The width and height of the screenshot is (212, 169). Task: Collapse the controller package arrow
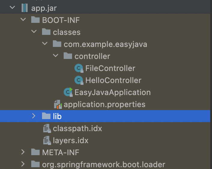pyautogui.click(x=56, y=56)
